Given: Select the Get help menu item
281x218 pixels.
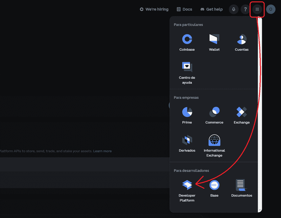Looking at the screenshot, I should tap(211, 9).
